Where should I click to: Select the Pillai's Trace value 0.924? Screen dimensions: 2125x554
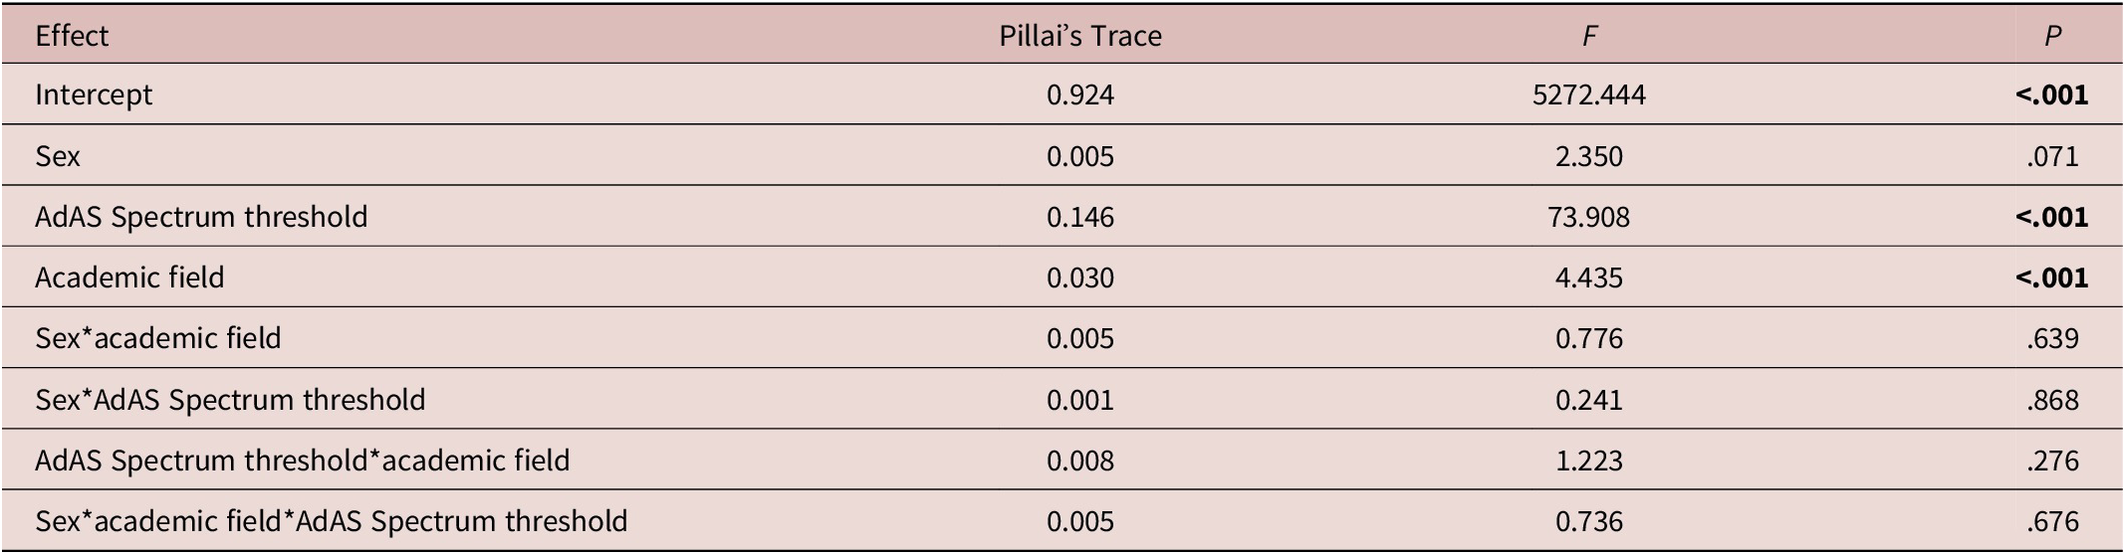[1080, 95]
